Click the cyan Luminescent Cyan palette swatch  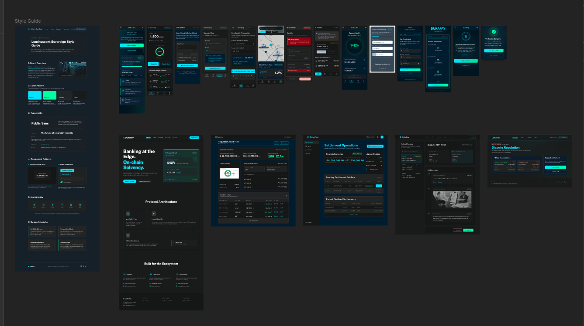pyautogui.click(x=35, y=95)
